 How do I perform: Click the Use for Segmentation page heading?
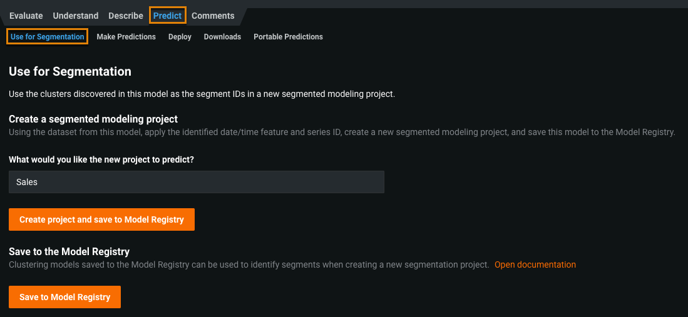point(70,71)
